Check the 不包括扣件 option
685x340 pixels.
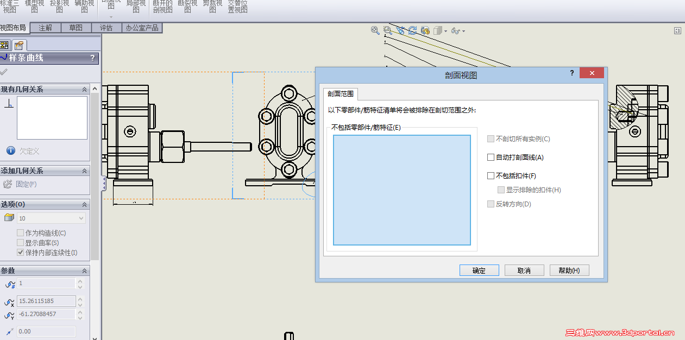491,176
